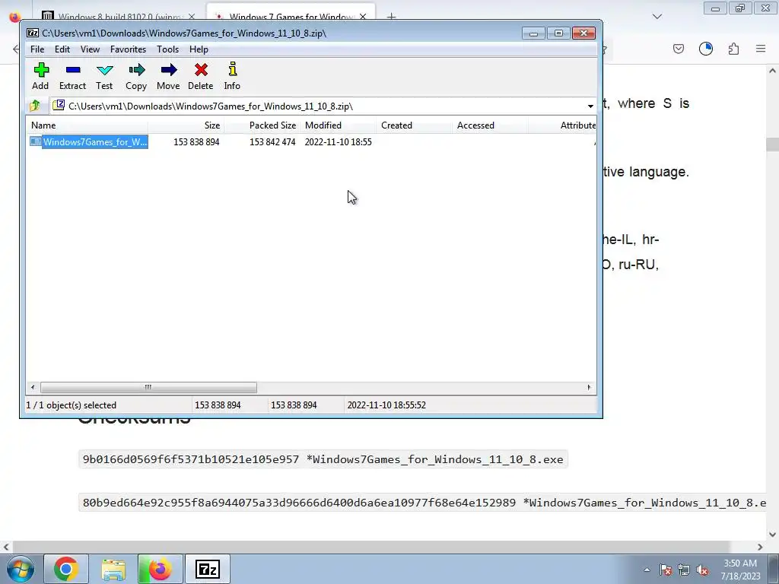The image size is (779, 584).
Task: Select the Windows7Games_for_W... file name
Action: pyautogui.click(x=95, y=142)
